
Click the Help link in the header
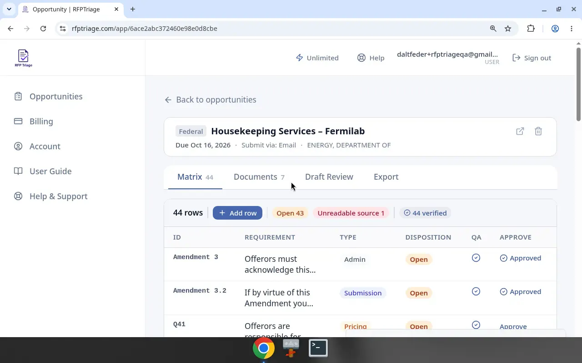[x=371, y=58]
